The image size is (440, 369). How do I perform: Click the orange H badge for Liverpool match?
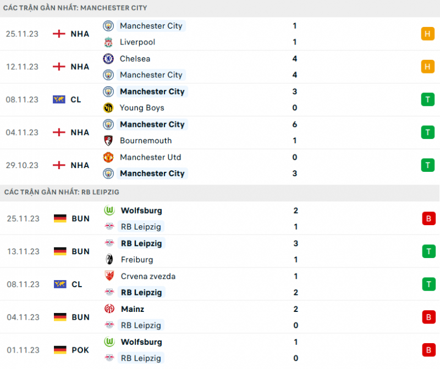[x=427, y=33]
